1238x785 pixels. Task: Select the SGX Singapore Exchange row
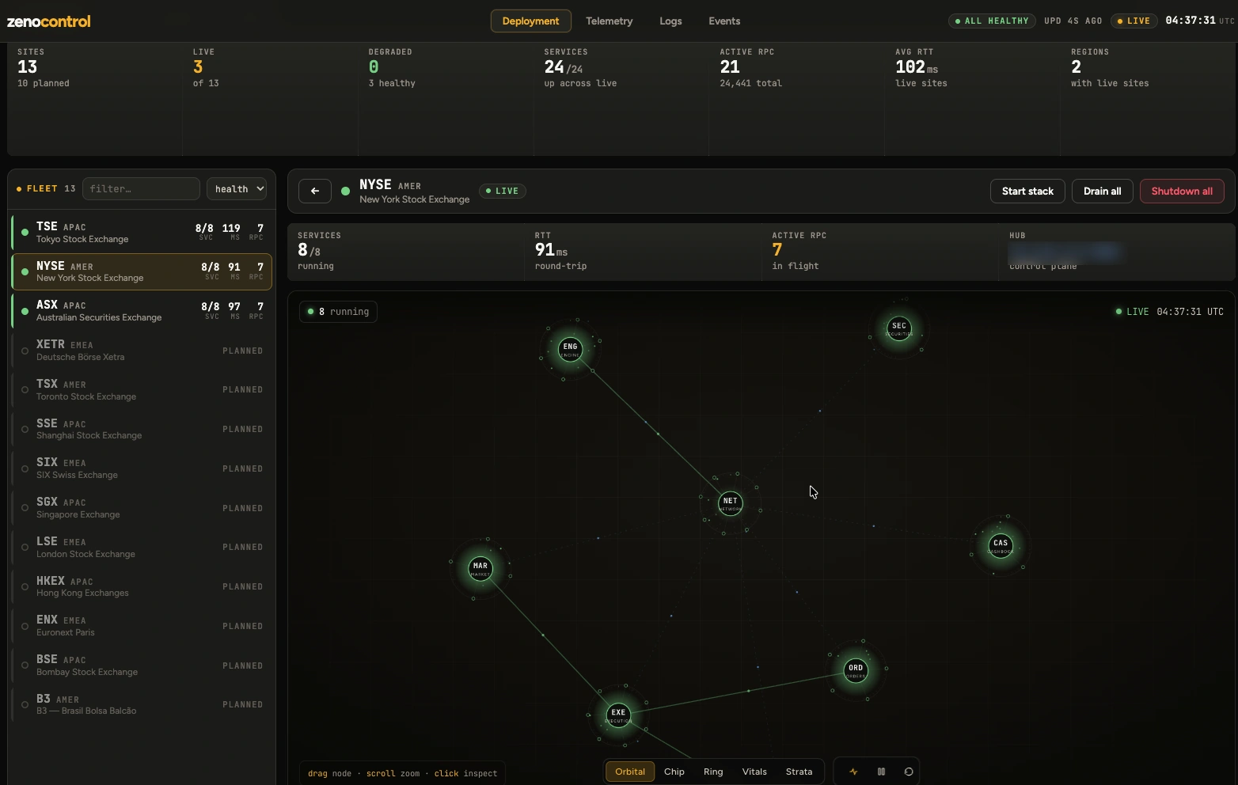coord(142,507)
